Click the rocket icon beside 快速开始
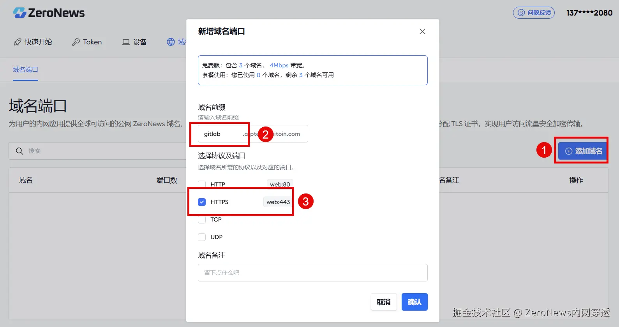The image size is (619, 327). (18, 42)
